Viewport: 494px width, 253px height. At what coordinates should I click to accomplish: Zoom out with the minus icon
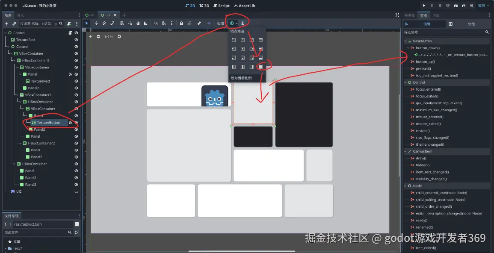[x=98, y=36]
